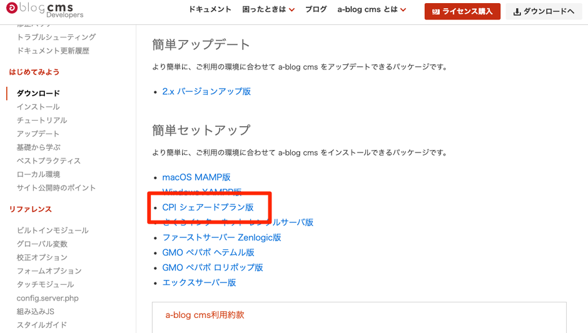The image size is (588, 333).
Task: Select チュートリアル in the sidebar
Action: click(x=42, y=120)
